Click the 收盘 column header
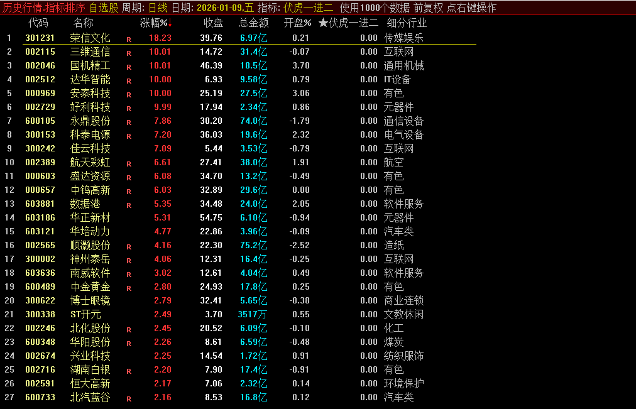The image size is (636, 409). click(213, 23)
